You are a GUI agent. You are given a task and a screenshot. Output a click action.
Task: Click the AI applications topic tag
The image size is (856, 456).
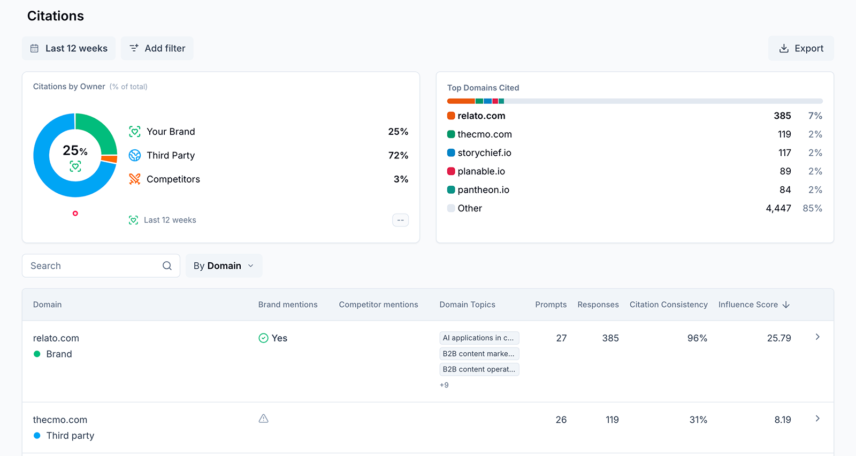point(479,338)
